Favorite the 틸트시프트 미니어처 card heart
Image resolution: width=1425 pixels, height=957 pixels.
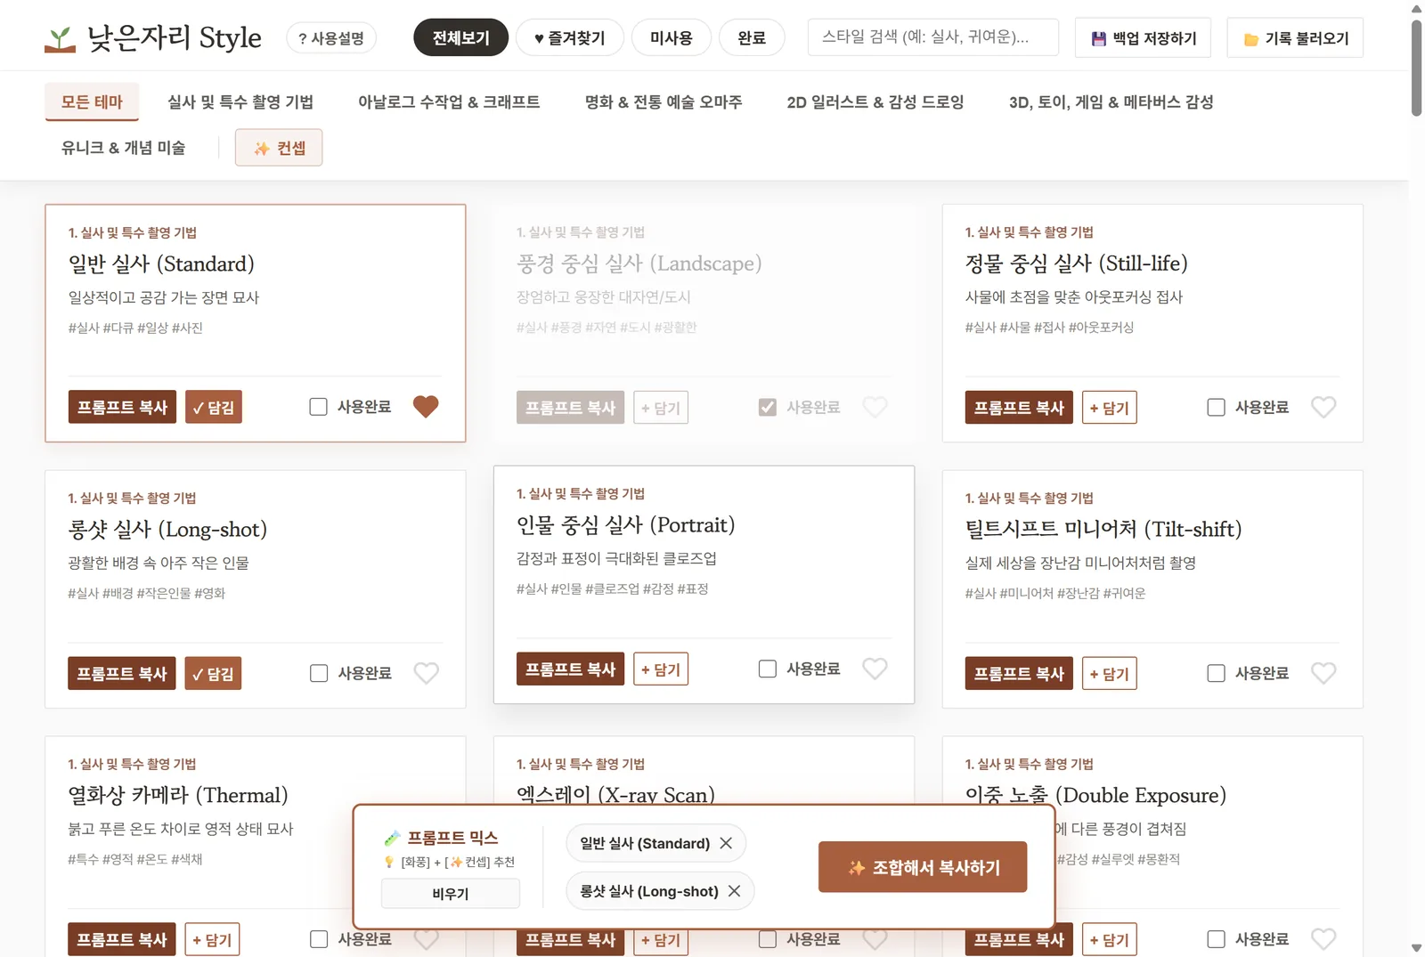(1323, 673)
